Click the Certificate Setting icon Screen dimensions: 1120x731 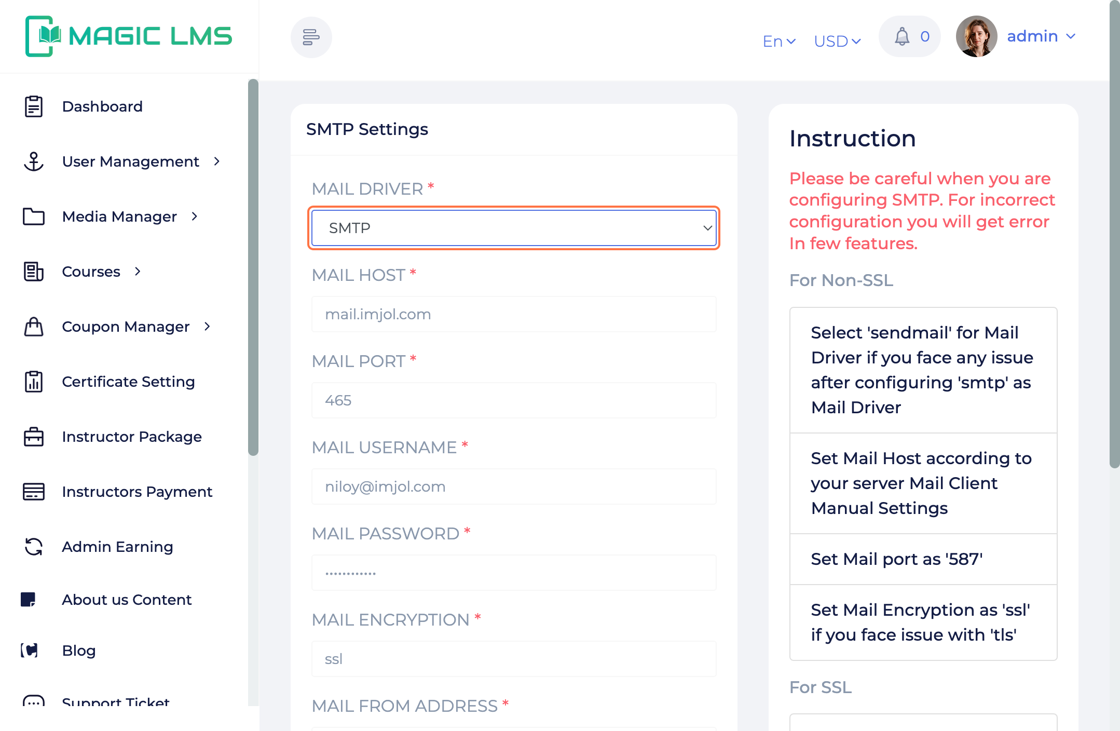[x=34, y=382]
